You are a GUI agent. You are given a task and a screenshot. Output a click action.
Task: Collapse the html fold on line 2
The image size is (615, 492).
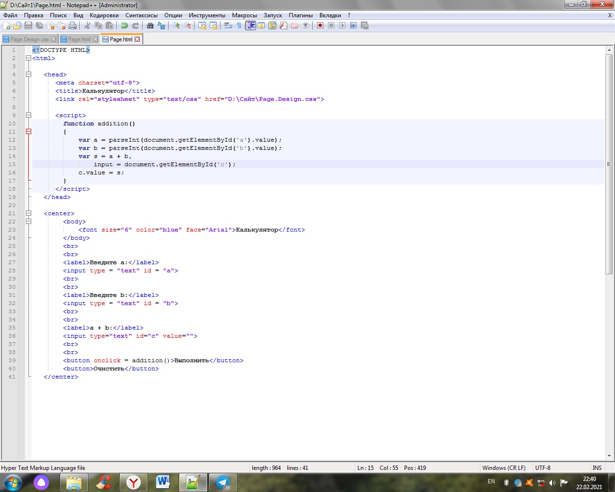click(28, 58)
